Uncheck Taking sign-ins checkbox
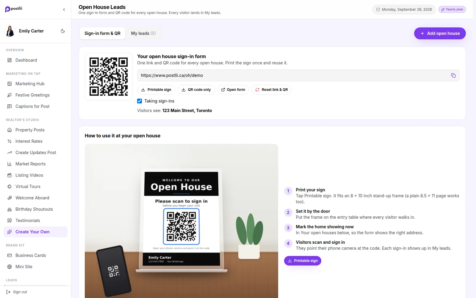Image resolution: width=476 pixels, height=298 pixels. tap(140, 101)
